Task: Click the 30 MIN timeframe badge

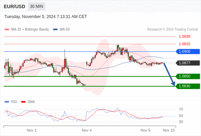Action: (x=37, y=7)
